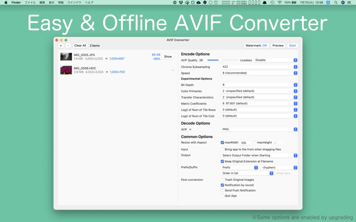The height and width of the screenshot is (222, 356).
Task: Click the minus remove-item button
Action: [x=68, y=46]
